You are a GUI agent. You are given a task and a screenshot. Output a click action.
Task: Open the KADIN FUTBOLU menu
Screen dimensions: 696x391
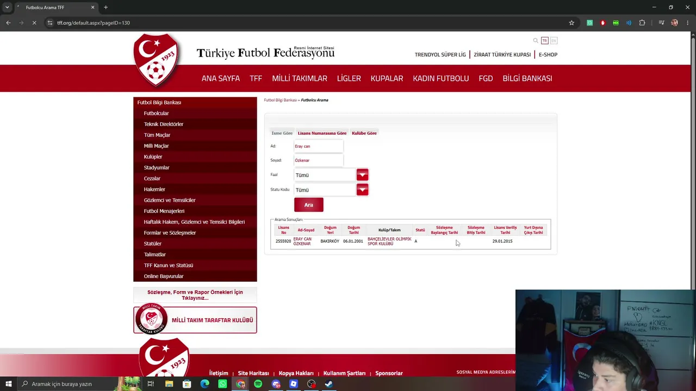[x=441, y=78]
